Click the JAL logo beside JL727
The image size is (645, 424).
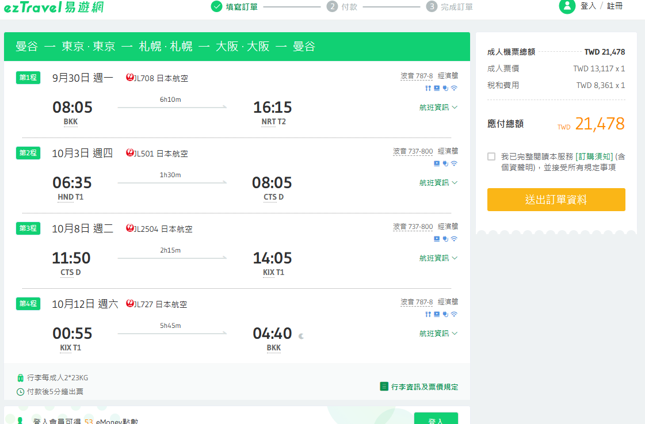(130, 304)
